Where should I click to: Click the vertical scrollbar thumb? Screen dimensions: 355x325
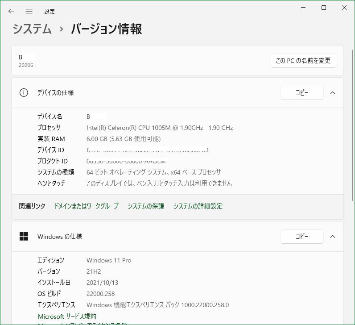[352, 125]
